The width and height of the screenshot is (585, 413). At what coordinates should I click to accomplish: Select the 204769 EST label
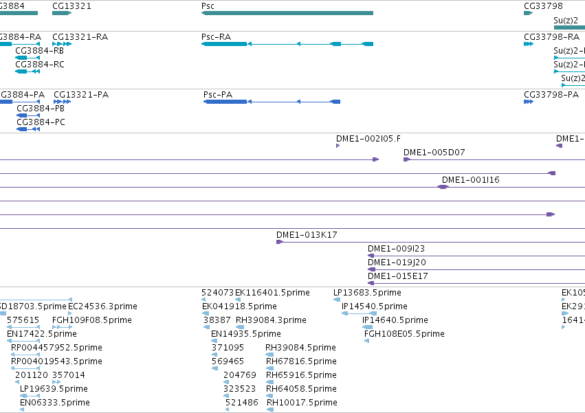(240, 375)
